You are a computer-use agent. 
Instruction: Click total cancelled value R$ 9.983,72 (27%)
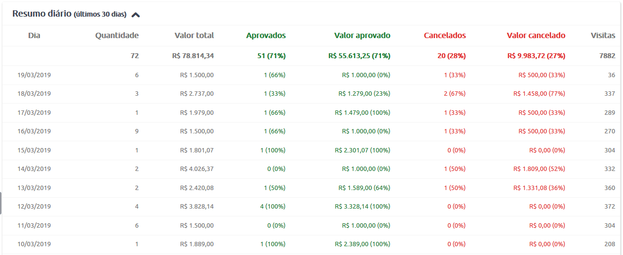pos(536,56)
